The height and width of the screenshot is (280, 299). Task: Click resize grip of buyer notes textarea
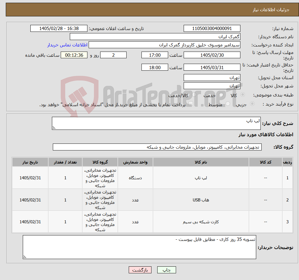[25, 257]
